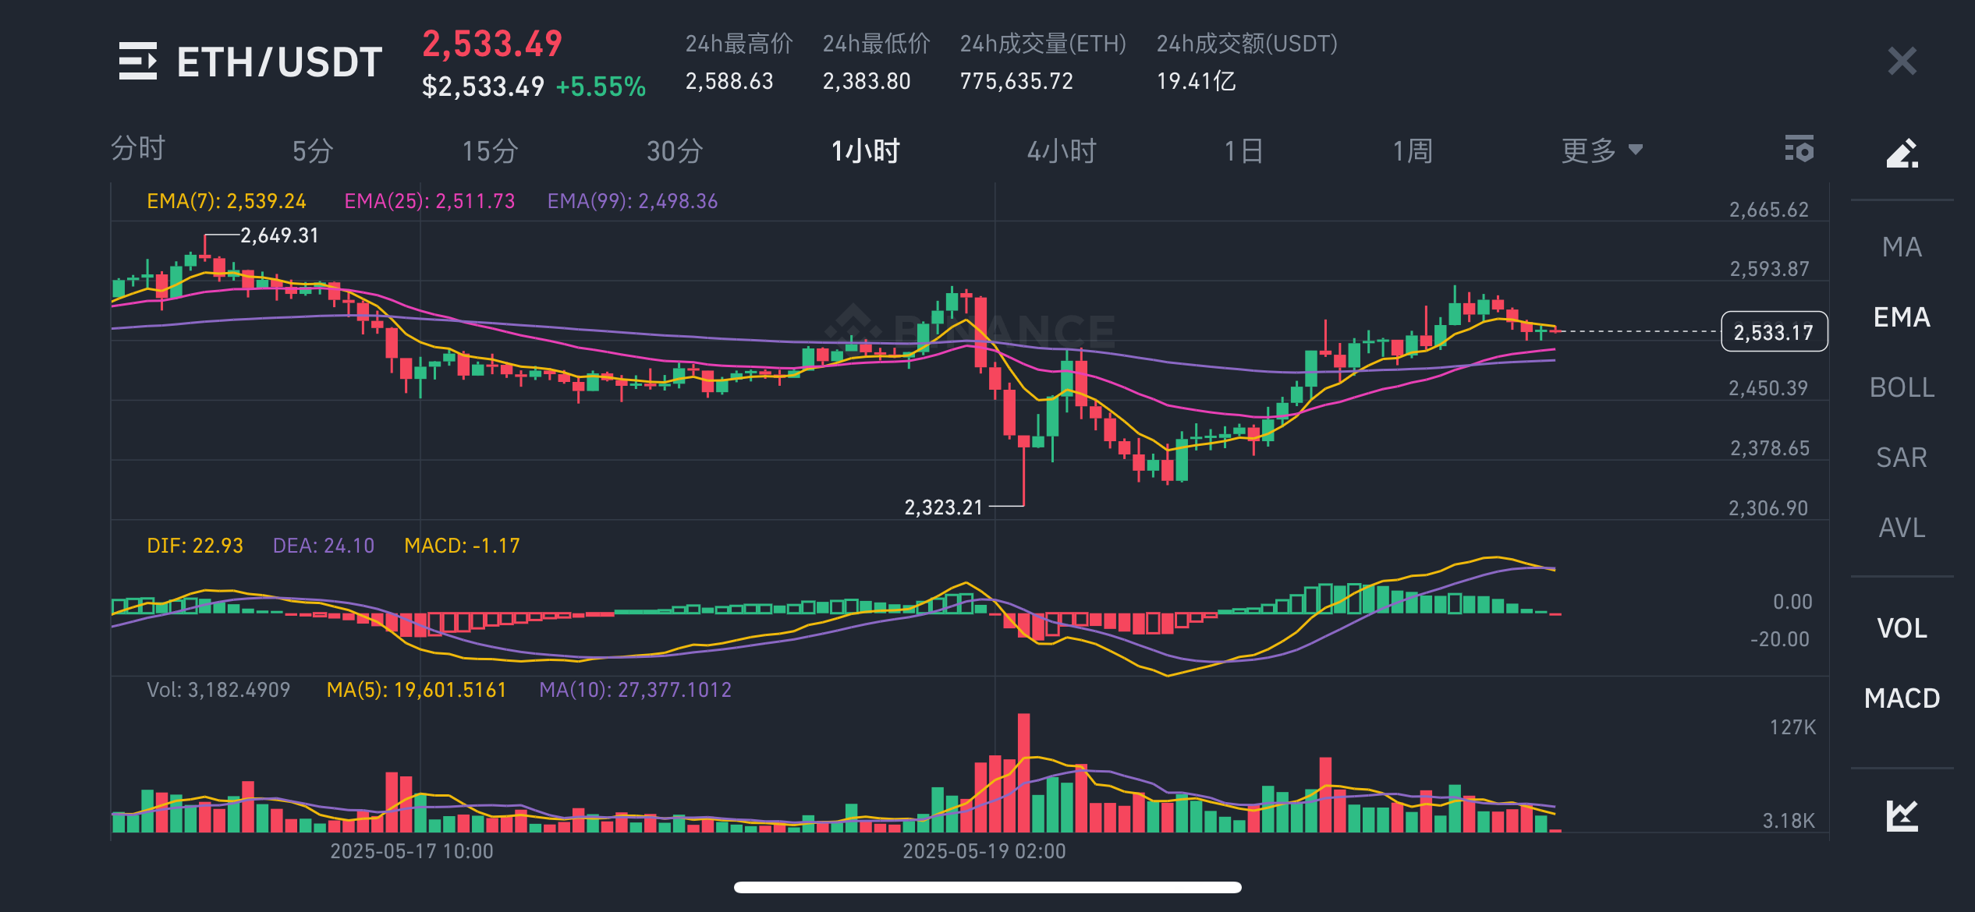Toggle the EMA indicator
The height and width of the screenshot is (912, 1975).
[1902, 317]
